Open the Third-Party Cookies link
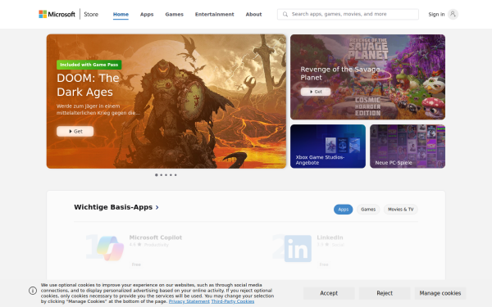This screenshot has height=307, width=492. [x=233, y=301]
